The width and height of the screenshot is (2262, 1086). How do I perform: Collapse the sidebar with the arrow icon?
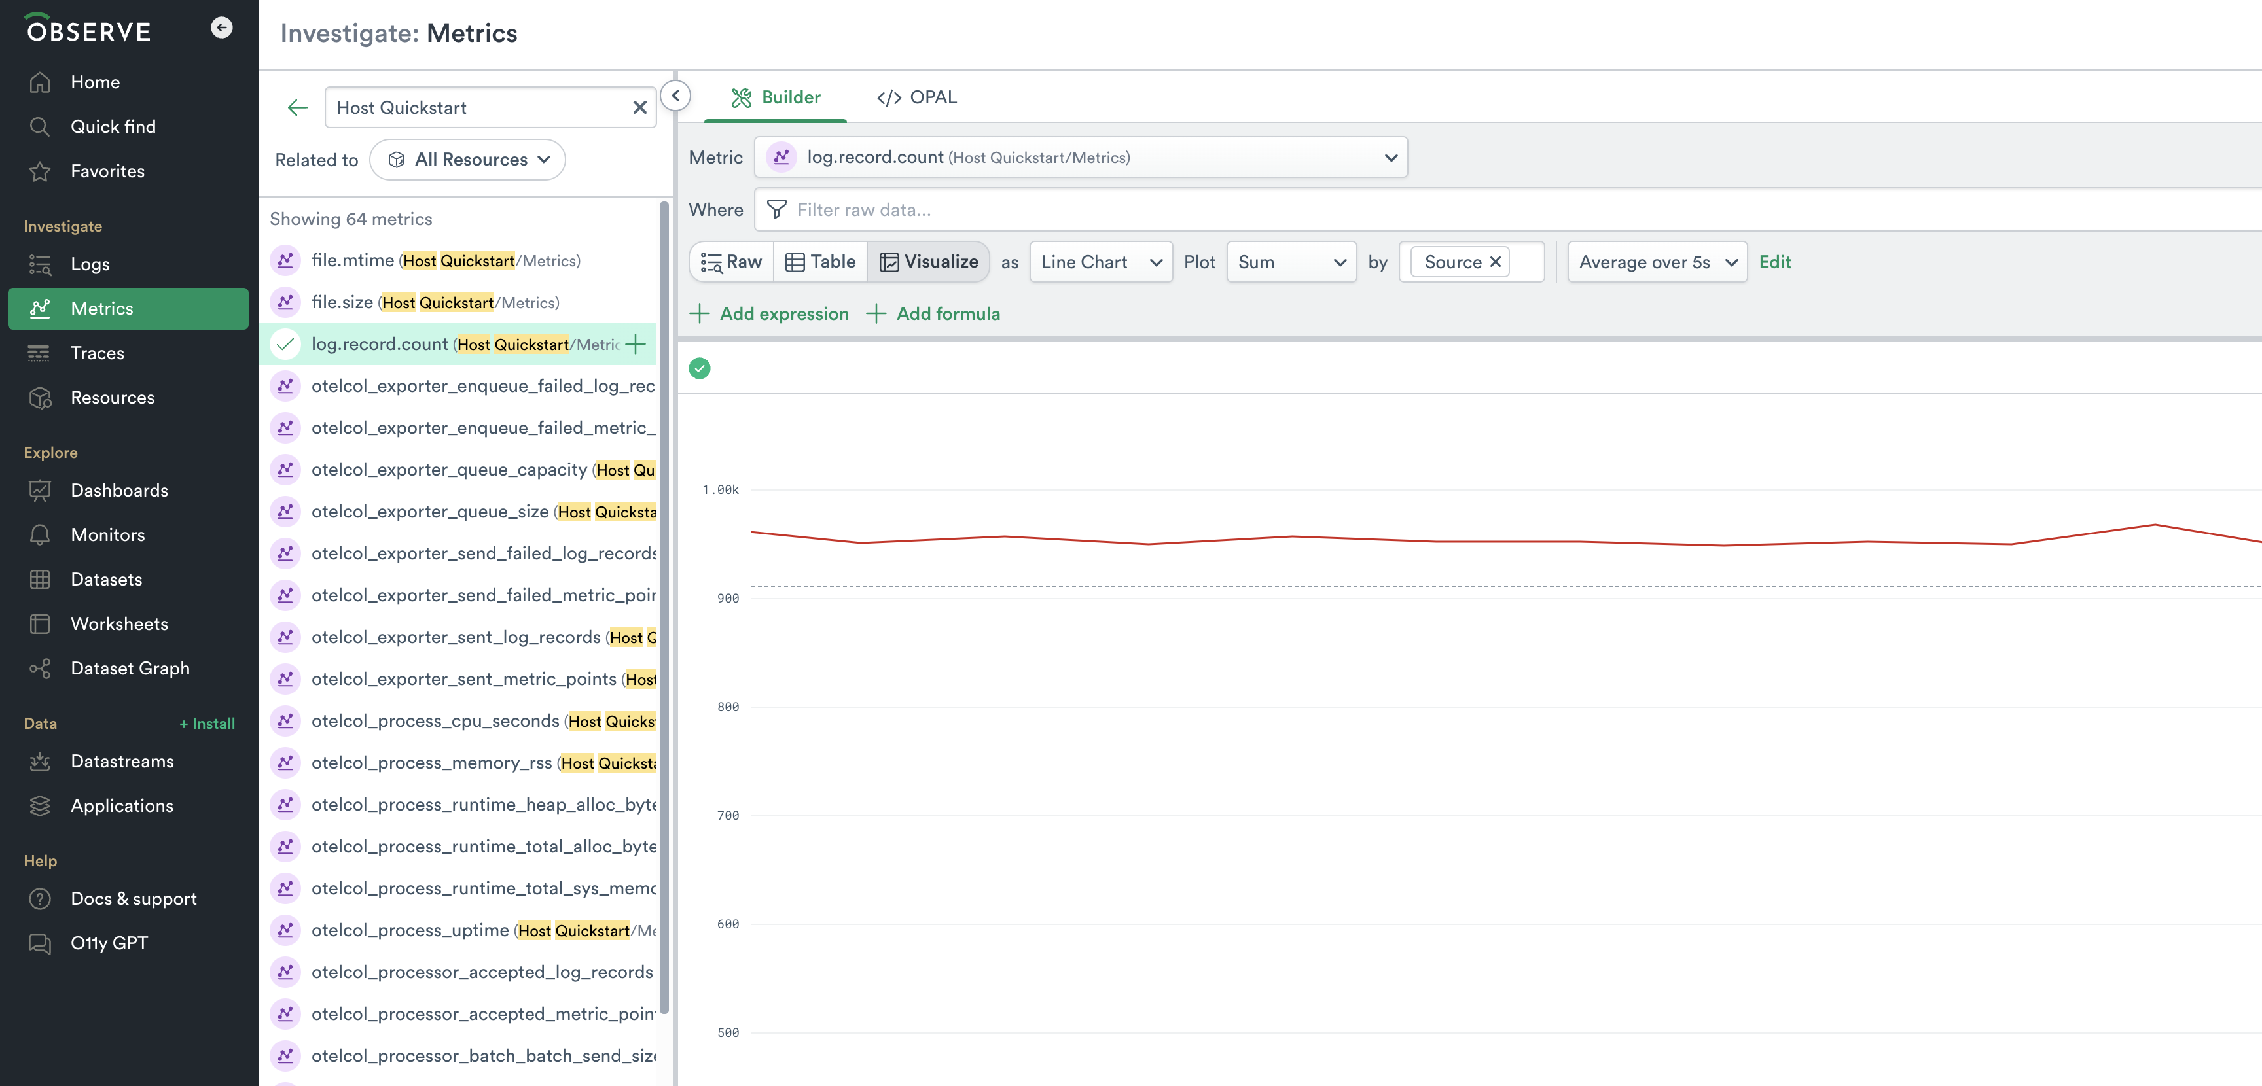point(221,28)
